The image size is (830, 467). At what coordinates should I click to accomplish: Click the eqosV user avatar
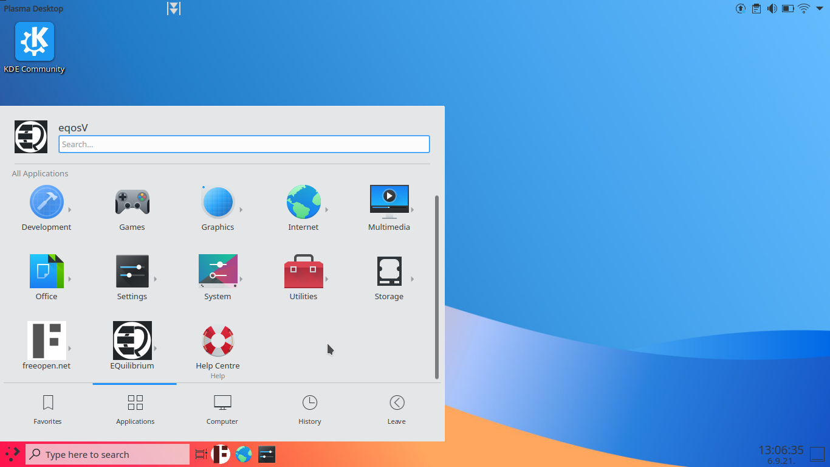point(31,137)
